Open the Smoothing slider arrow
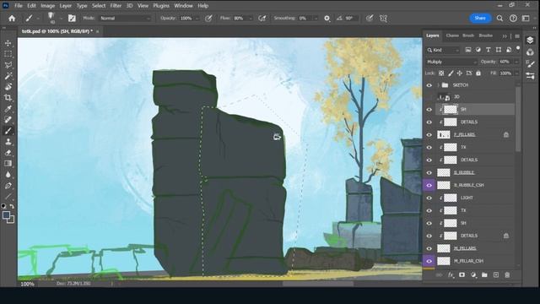Screen dimensions: 540x304 [315, 19]
